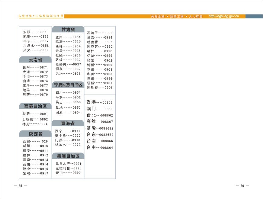
Task: Click the 渭南 0913 entry
Action: (36, 160)
